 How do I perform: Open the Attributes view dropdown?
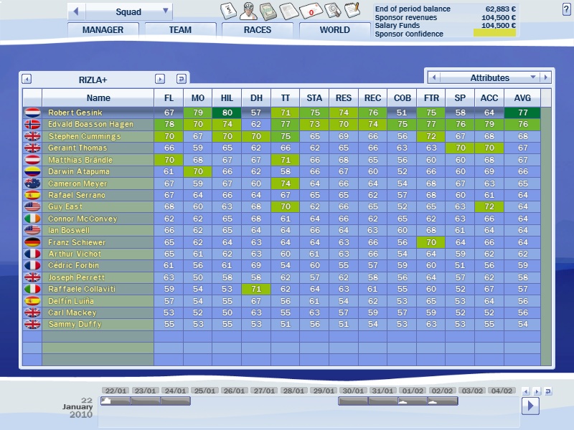[x=532, y=77]
